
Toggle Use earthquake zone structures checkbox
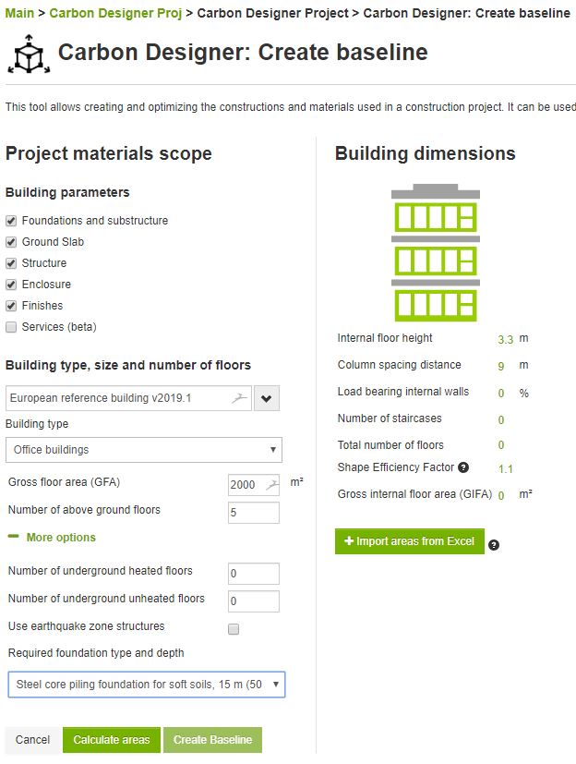[x=234, y=629]
